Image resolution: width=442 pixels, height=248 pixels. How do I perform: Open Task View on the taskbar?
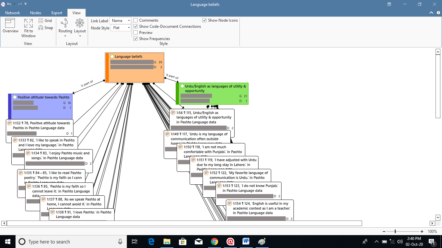tap(135, 242)
